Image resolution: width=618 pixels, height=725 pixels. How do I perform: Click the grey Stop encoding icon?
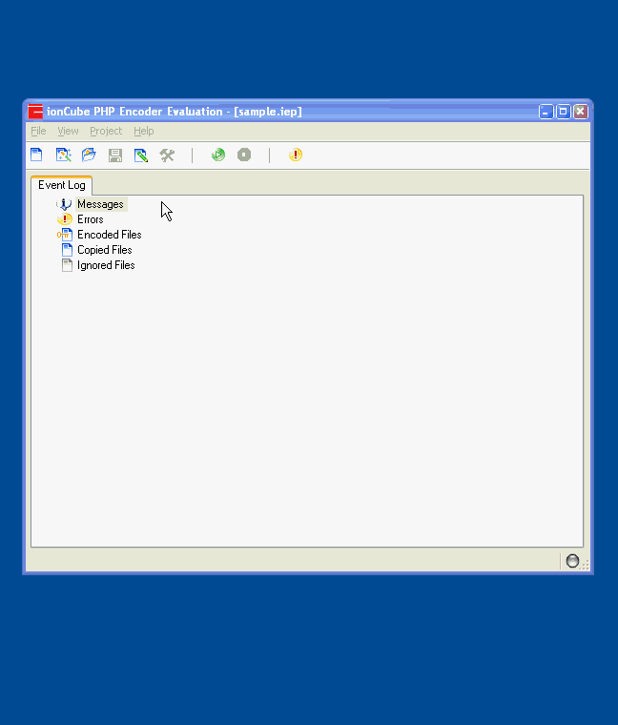[244, 155]
